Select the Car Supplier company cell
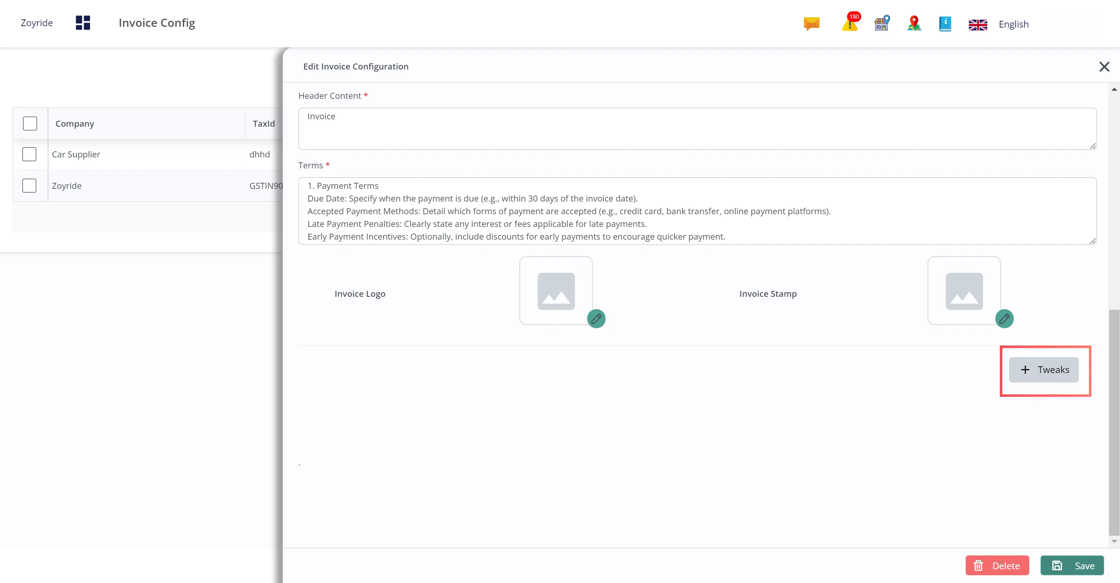1120x583 pixels. pyautogui.click(x=147, y=154)
